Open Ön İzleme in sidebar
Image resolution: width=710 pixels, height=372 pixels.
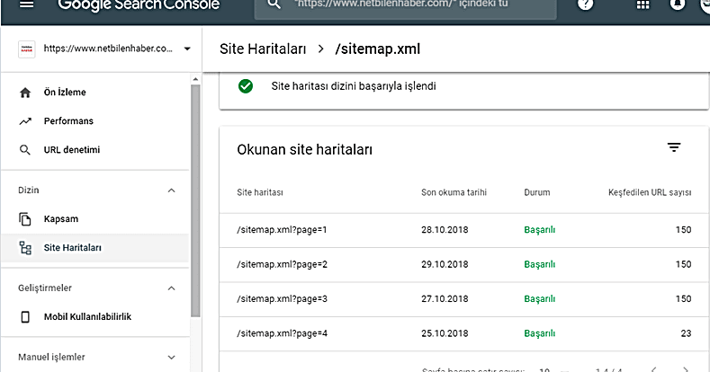[95, 93]
